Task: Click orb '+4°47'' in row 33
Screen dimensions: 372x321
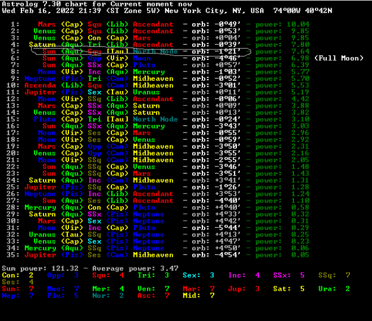Action: (227, 241)
